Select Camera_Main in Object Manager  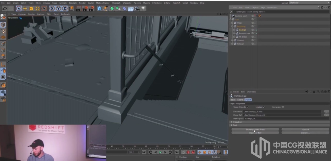(x=241, y=16)
